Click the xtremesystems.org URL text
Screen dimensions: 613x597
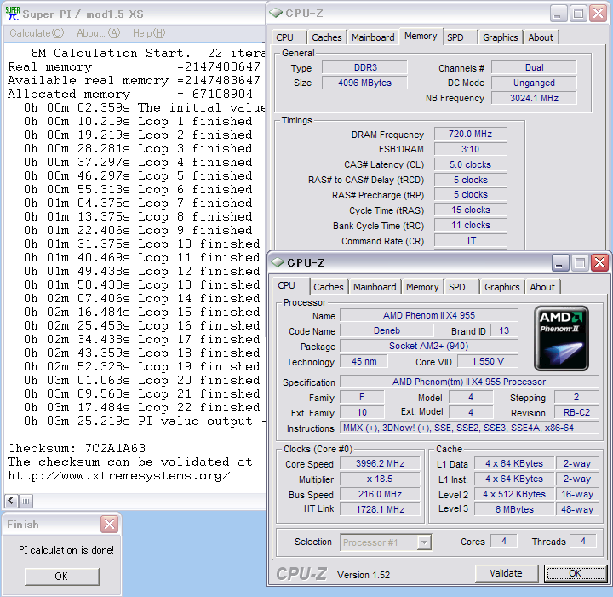point(119,476)
